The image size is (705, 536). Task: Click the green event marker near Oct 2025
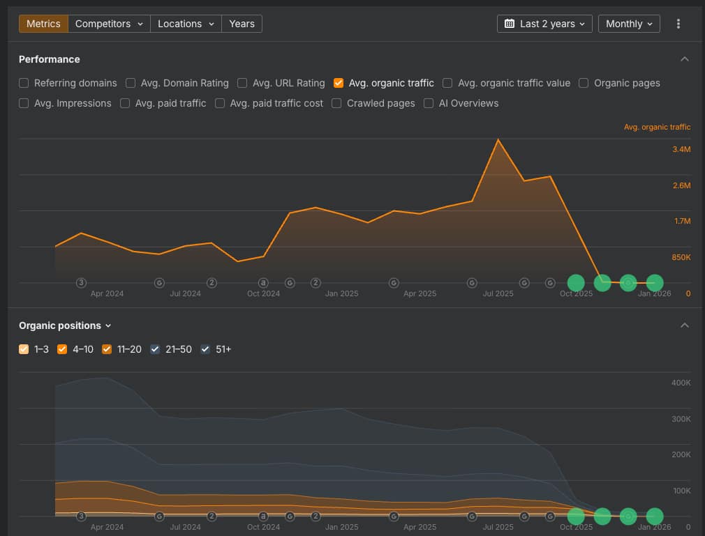click(x=576, y=283)
